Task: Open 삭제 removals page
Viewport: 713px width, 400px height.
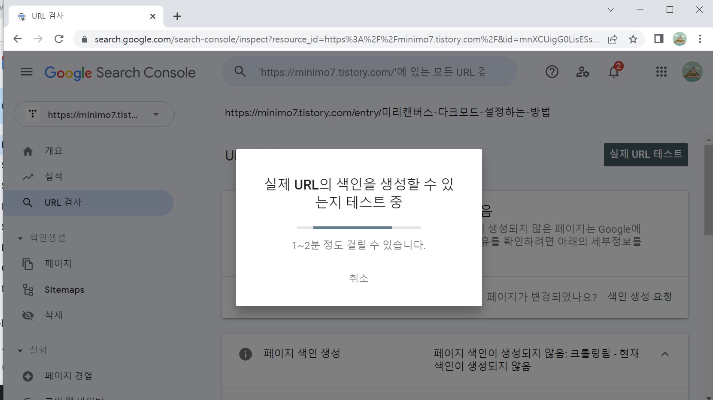Action: tap(88, 316)
